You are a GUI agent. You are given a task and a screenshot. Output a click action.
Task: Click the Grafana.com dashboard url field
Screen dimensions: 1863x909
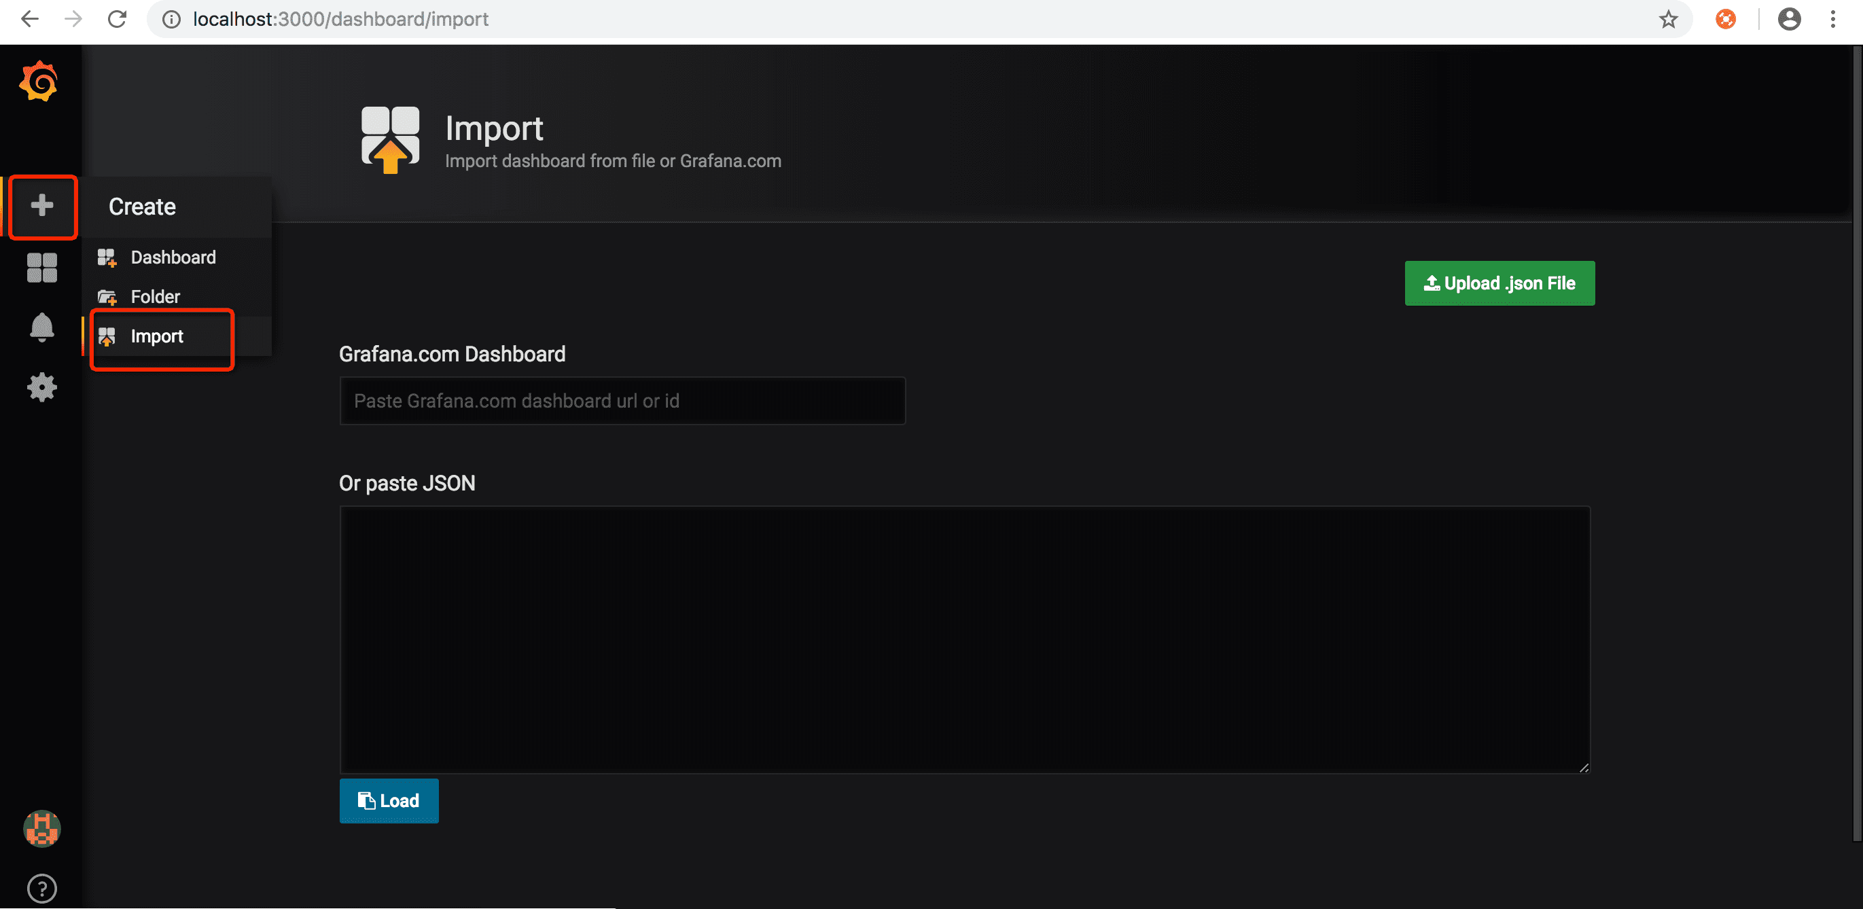click(x=622, y=400)
